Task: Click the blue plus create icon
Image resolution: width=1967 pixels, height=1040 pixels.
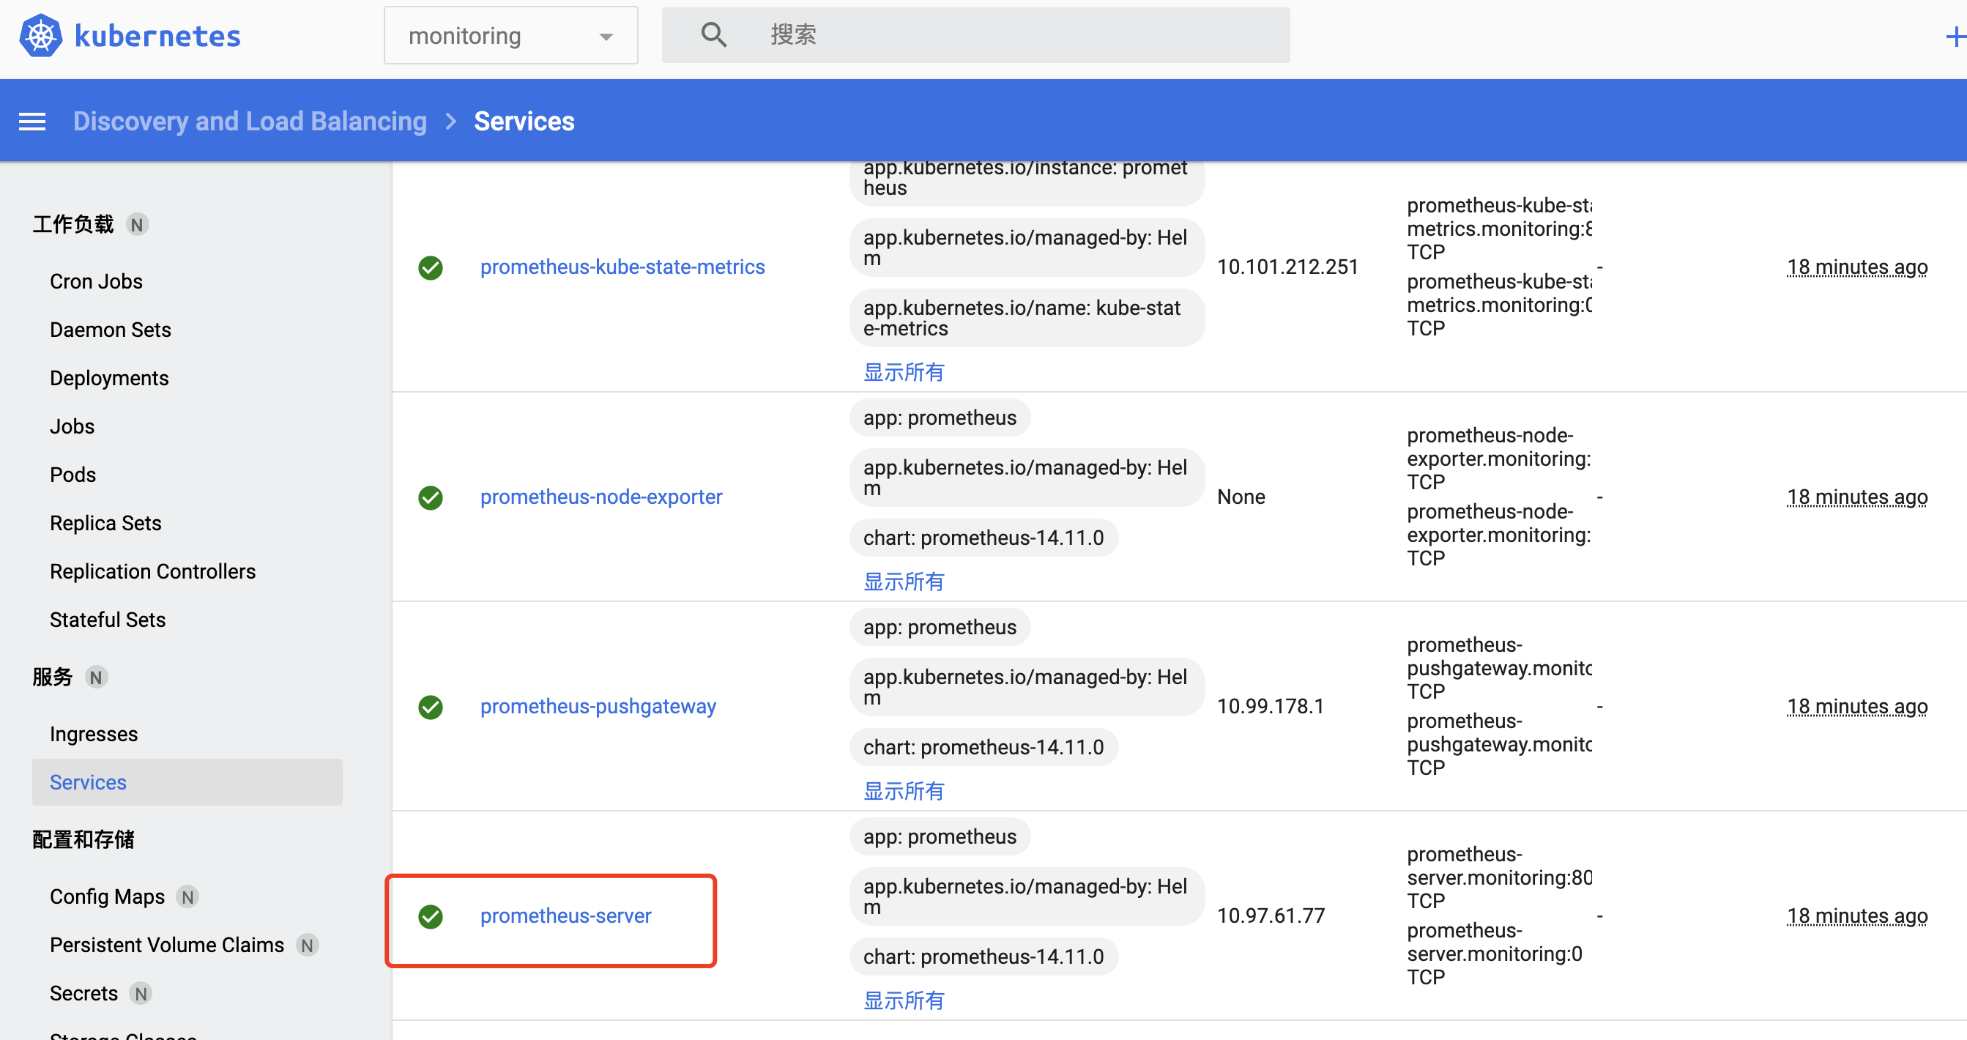Action: [x=1955, y=36]
